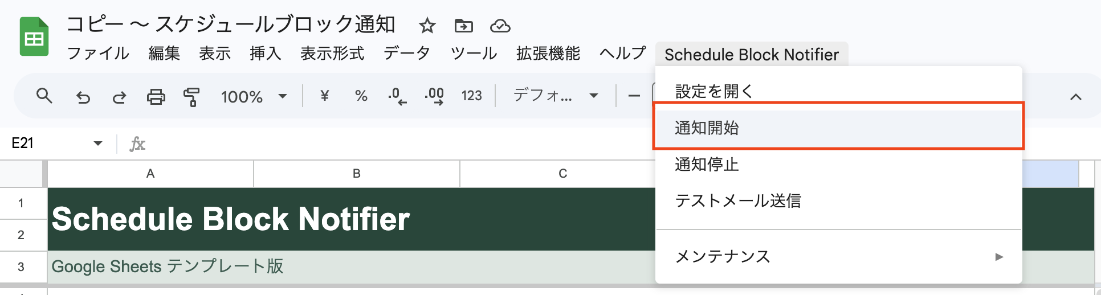
Task: Check the cloud save status icon
Action: tap(500, 26)
